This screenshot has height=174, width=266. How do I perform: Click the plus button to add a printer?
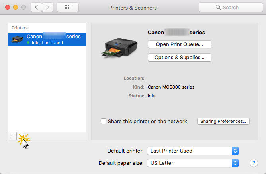[12, 136]
